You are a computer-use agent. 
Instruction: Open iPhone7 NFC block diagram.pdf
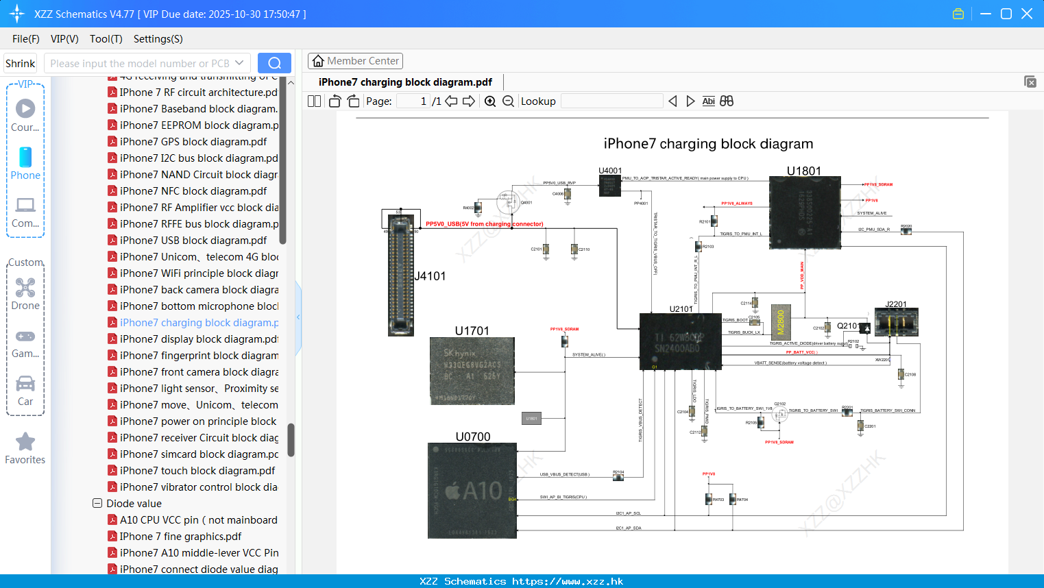(193, 191)
